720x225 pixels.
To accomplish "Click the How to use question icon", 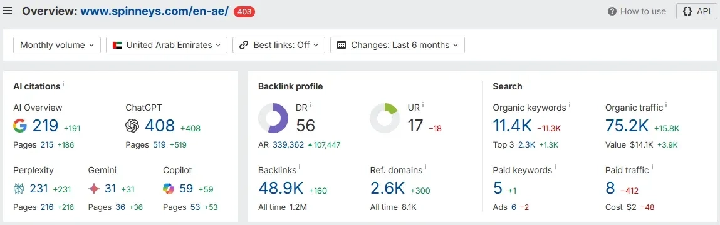I will click(612, 11).
